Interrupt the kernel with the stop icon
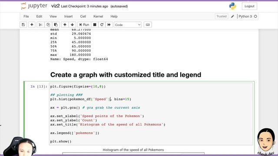Viewport: 278px width, 156px height. (95, 25)
